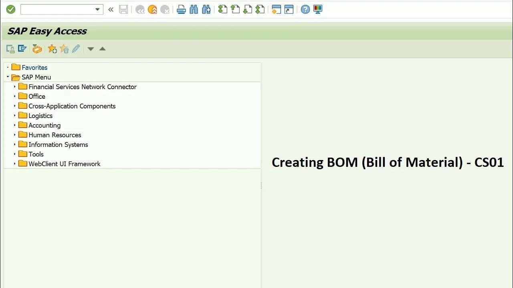Click the Favorites folder icon
The width and height of the screenshot is (513, 288).
pyautogui.click(x=16, y=67)
